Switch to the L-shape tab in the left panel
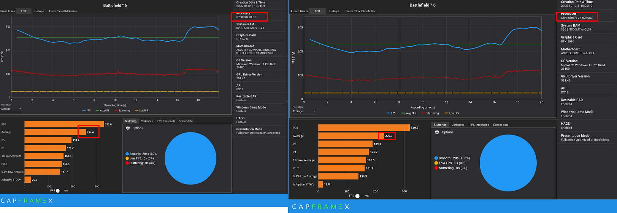 tap(39, 11)
